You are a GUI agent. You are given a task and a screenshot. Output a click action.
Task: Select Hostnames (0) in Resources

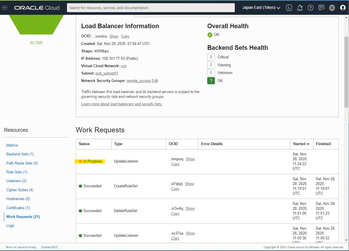click(x=18, y=199)
